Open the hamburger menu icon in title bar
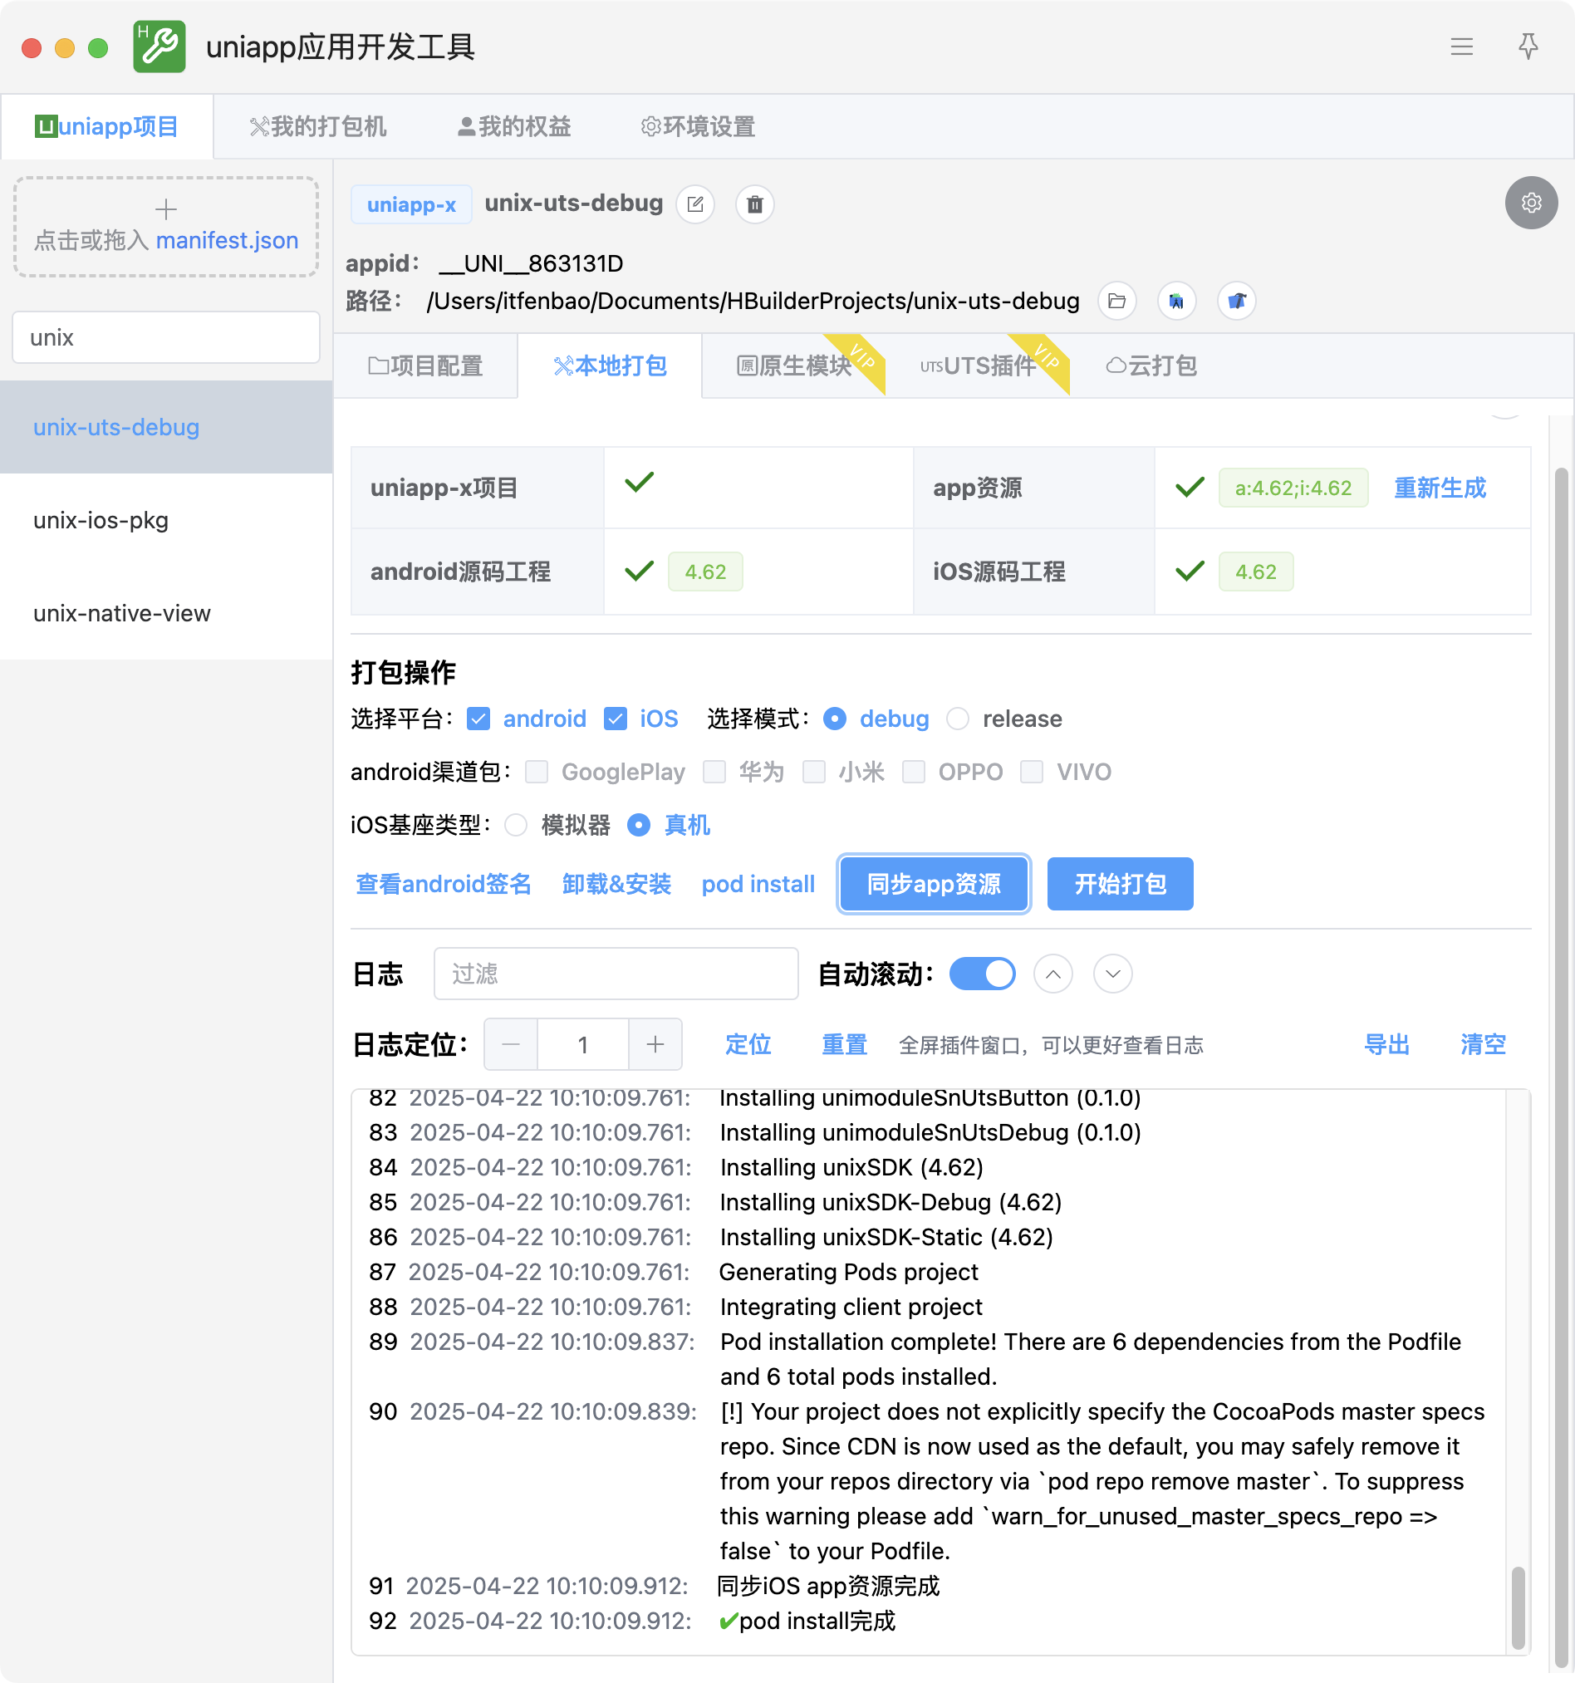This screenshot has height=1683, width=1575. point(1460,47)
